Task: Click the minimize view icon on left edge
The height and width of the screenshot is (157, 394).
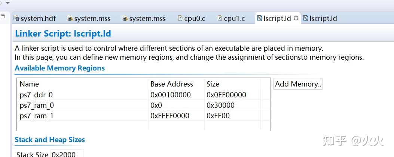Action: pos(3,16)
